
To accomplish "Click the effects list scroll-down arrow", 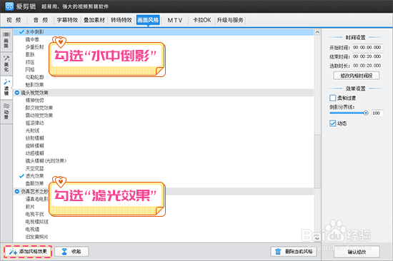I will click(317, 238).
